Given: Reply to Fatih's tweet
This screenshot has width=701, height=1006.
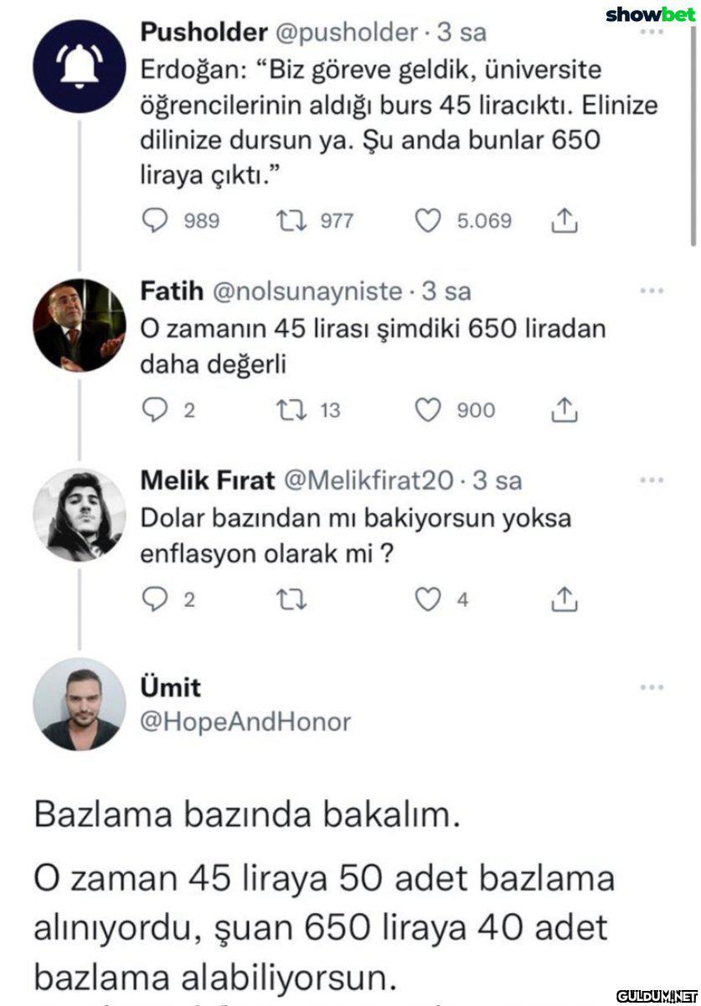Looking at the screenshot, I should 153,410.
